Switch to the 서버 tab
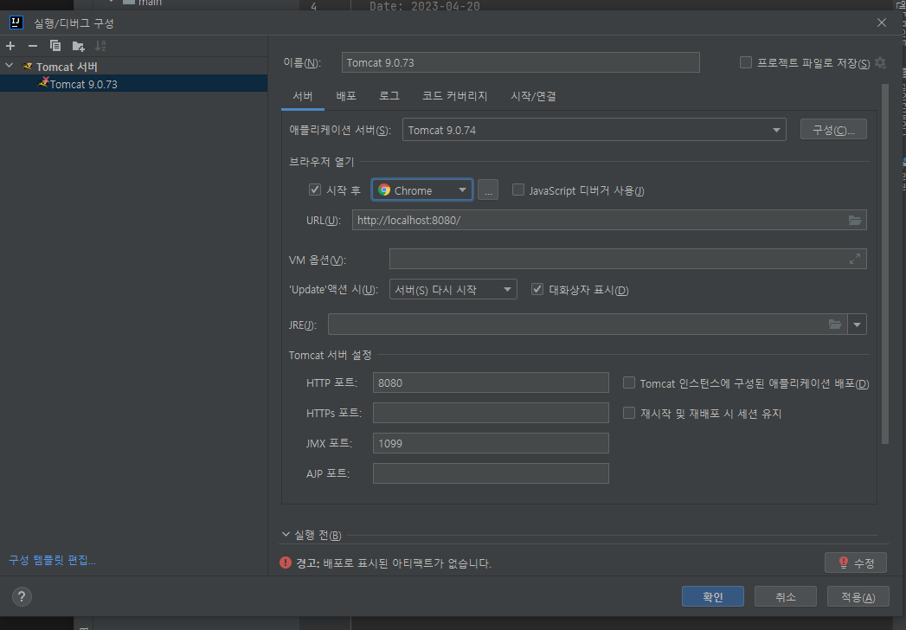 (x=303, y=96)
